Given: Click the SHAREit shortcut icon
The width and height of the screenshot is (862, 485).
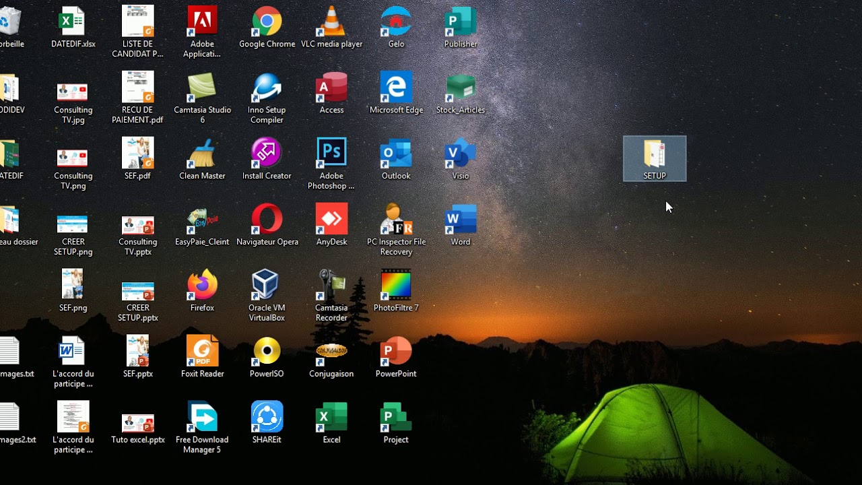Looking at the screenshot, I should coord(267,418).
